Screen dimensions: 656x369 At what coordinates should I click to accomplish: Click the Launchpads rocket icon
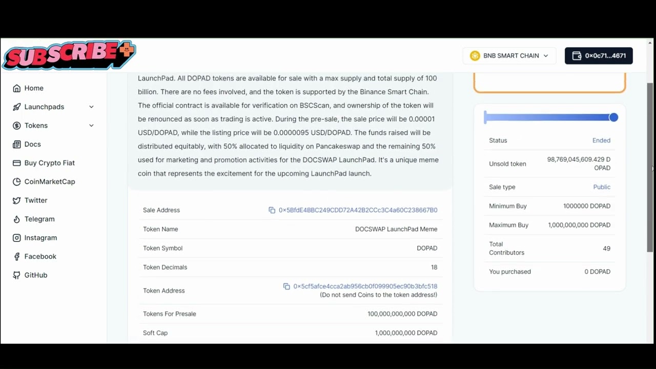tap(17, 107)
